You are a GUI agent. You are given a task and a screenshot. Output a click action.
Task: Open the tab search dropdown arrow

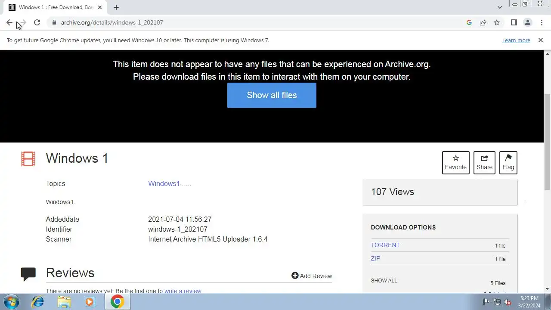499,7
